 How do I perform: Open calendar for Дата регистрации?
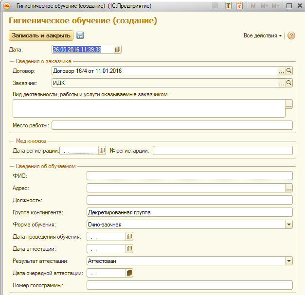click(102, 151)
